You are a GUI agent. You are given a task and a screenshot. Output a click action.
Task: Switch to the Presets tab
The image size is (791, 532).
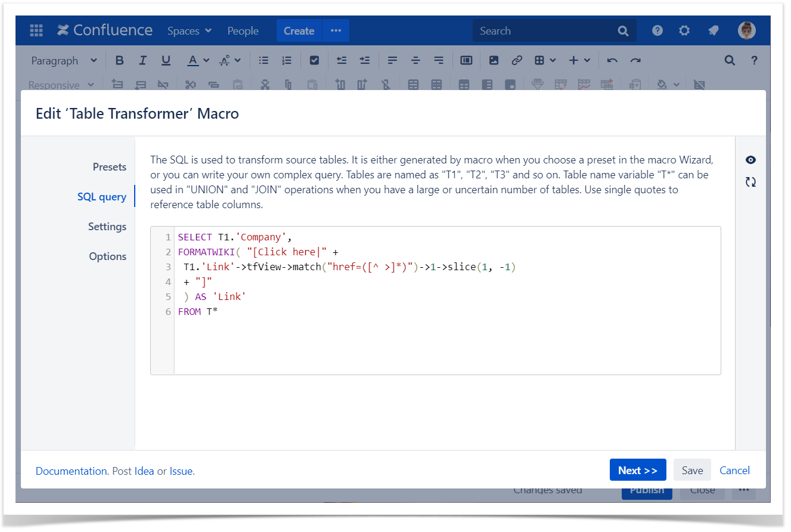(109, 167)
